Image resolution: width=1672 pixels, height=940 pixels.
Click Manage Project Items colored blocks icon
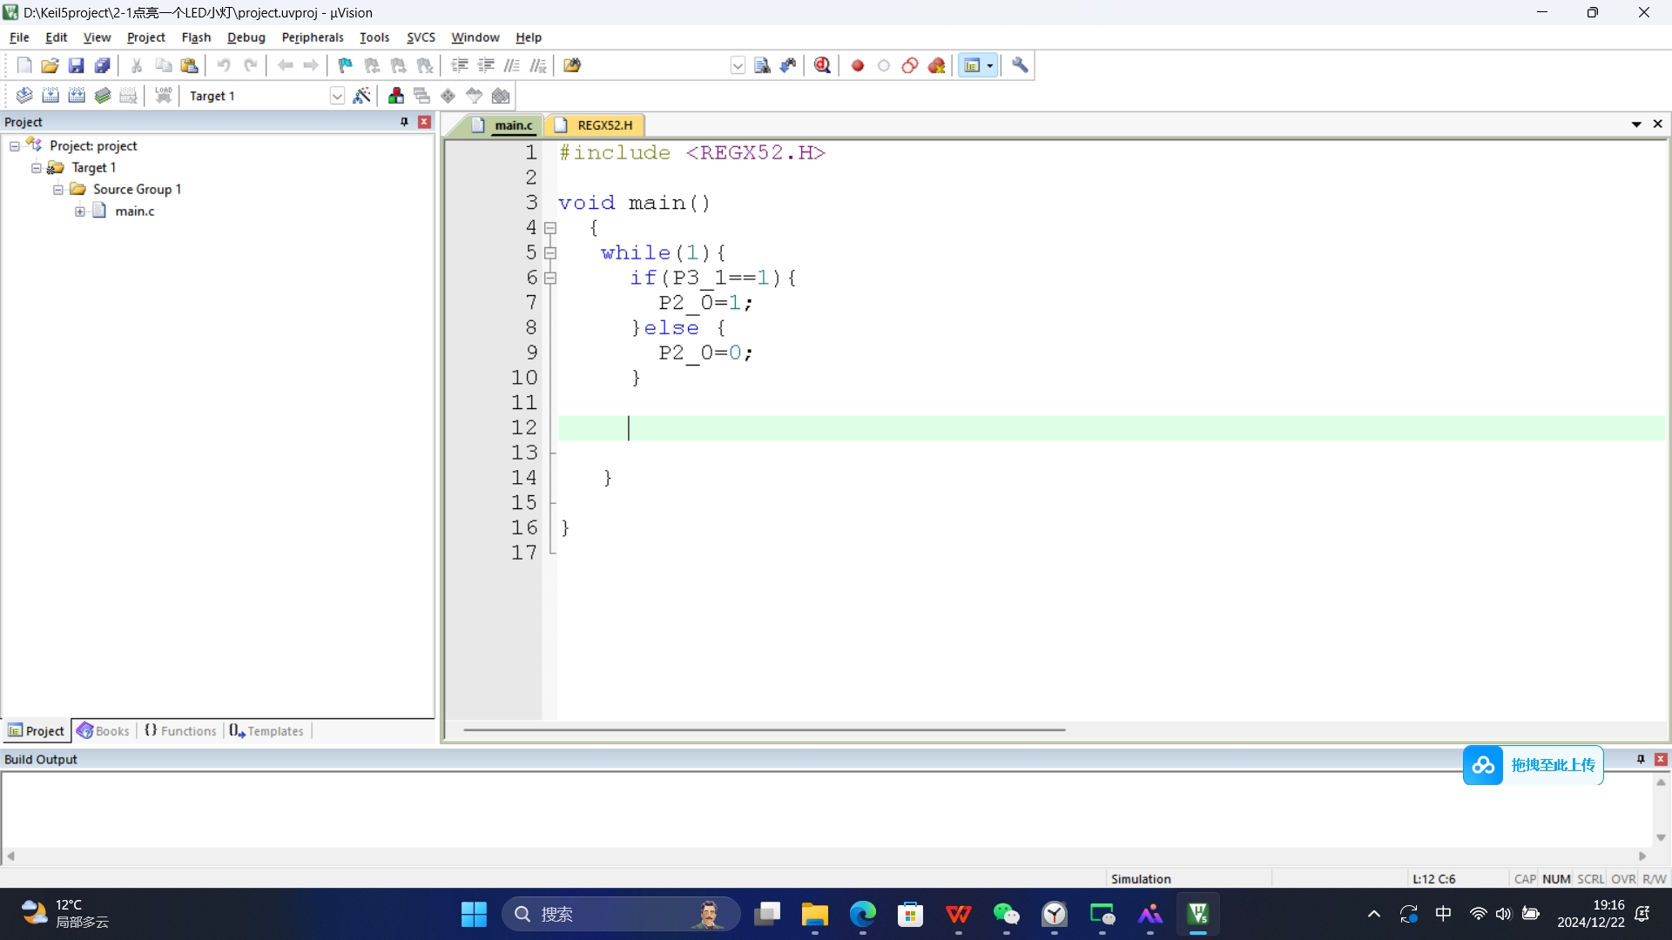[x=396, y=96]
